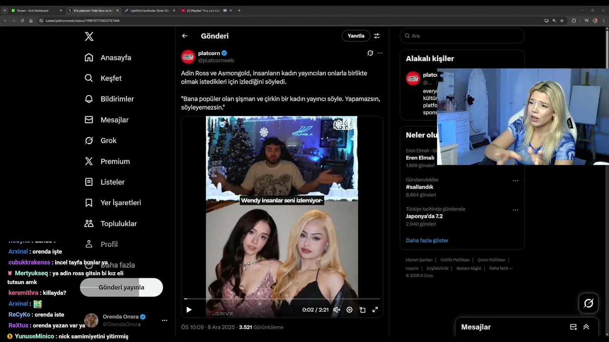This screenshot has width=609, height=342.
Task: Click Grok icon on platcorn's post
Action: 370,53
